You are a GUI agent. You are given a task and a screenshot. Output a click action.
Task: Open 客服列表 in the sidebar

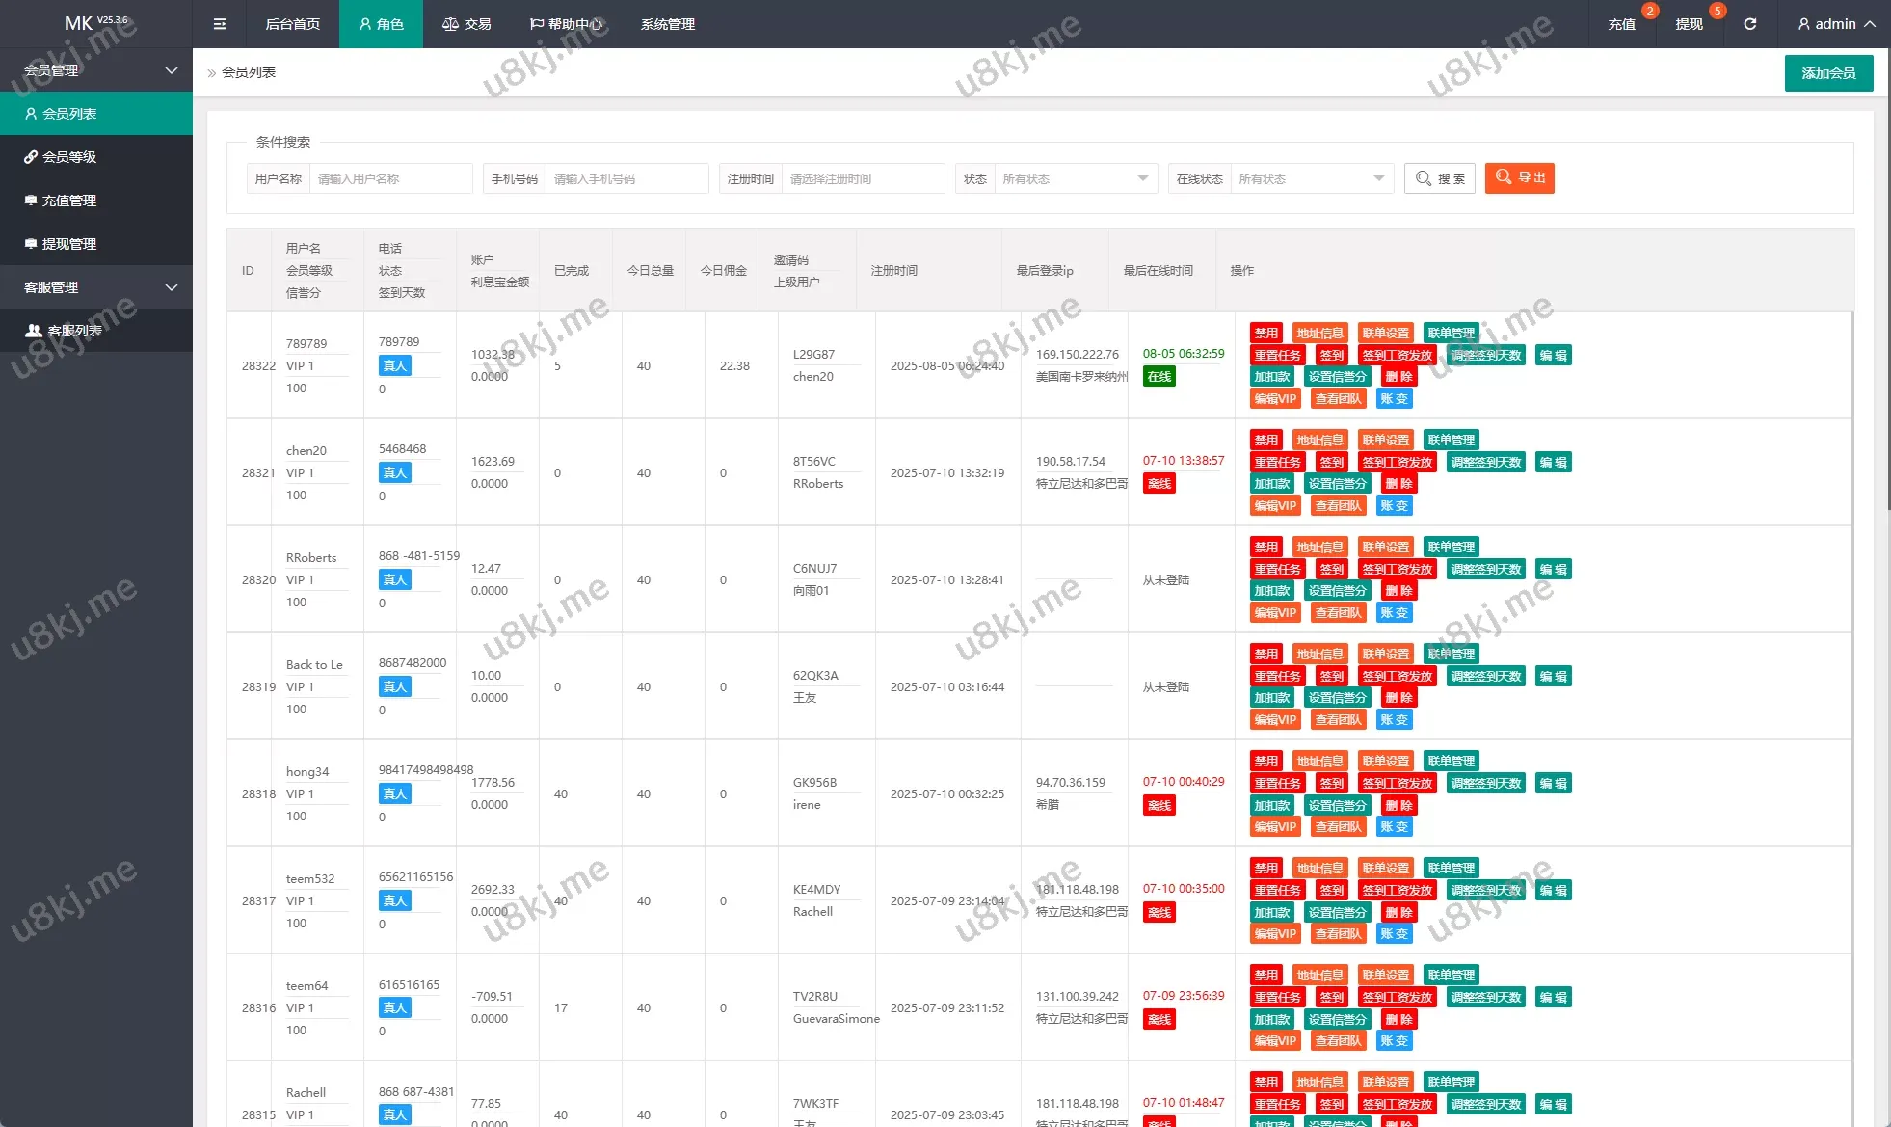(74, 331)
